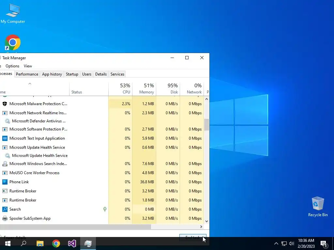Sort by the Disk column header
The width and height of the screenshot is (334, 250).
168,89
